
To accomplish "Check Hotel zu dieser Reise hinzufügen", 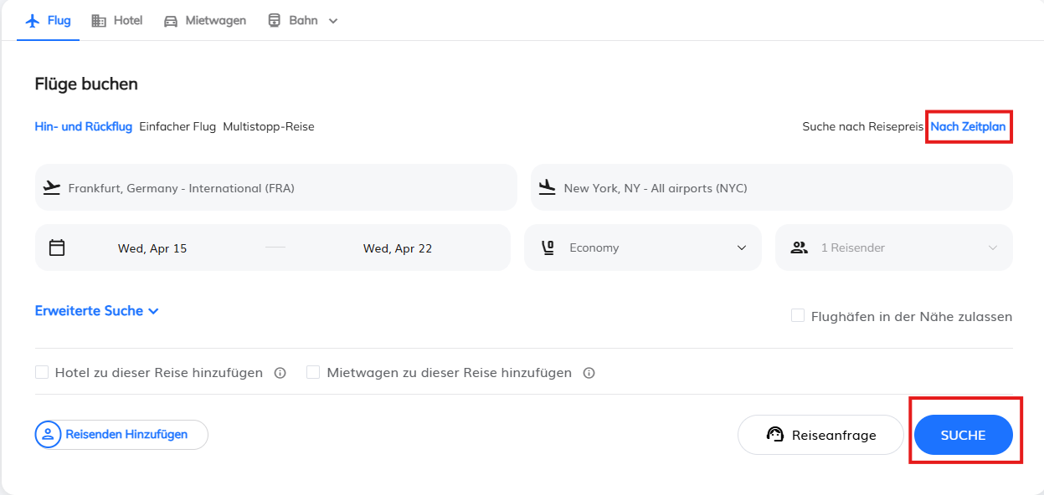I will 42,372.
